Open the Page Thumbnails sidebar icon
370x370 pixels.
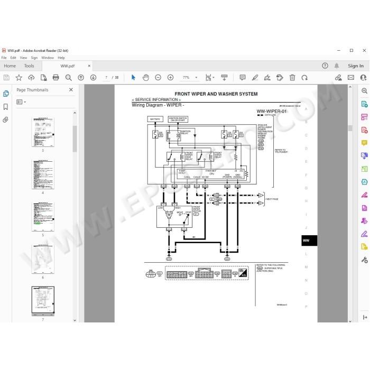[x=6, y=94]
